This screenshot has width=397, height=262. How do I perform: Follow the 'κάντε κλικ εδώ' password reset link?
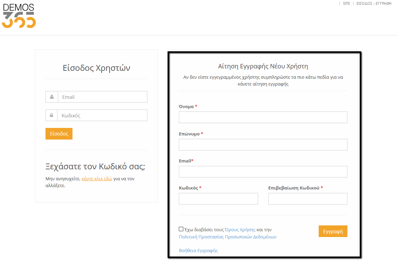pos(97,179)
